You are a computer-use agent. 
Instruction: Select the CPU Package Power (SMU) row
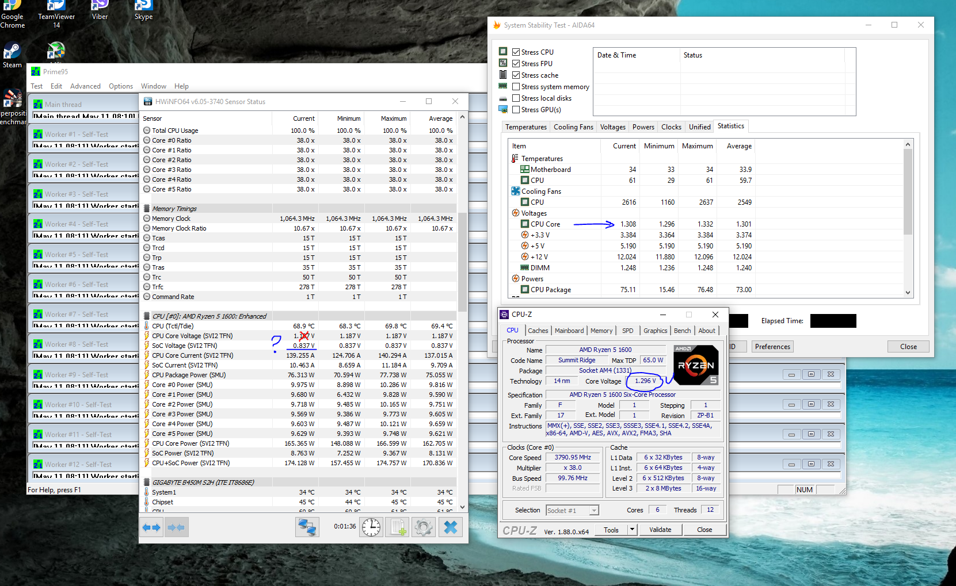coord(299,375)
